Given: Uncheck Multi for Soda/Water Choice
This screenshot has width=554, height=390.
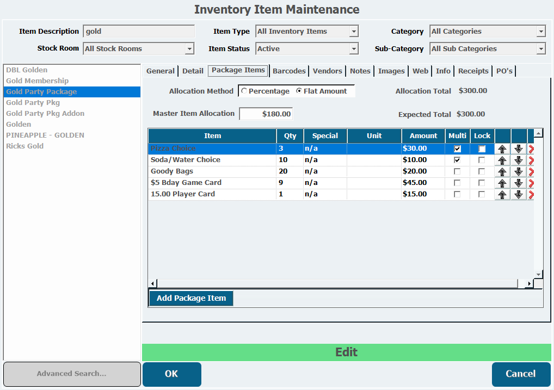Looking at the screenshot, I should point(457,160).
